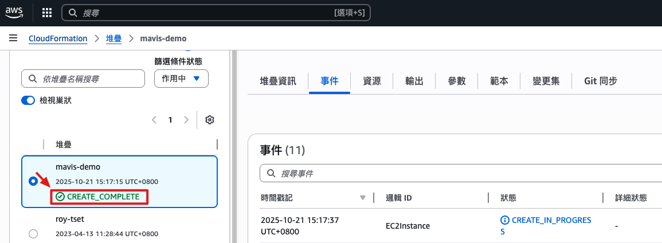Screen dimensions: 662x243
Task: Click the 堆疊 breadcrumb link
Action: (x=113, y=38)
